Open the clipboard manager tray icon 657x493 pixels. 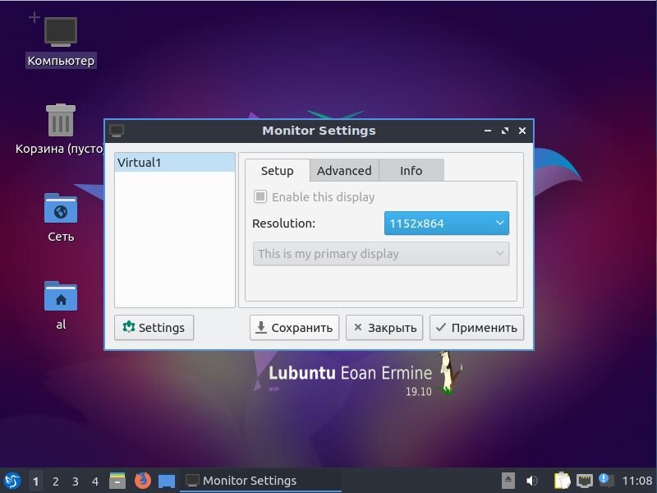[x=563, y=481]
